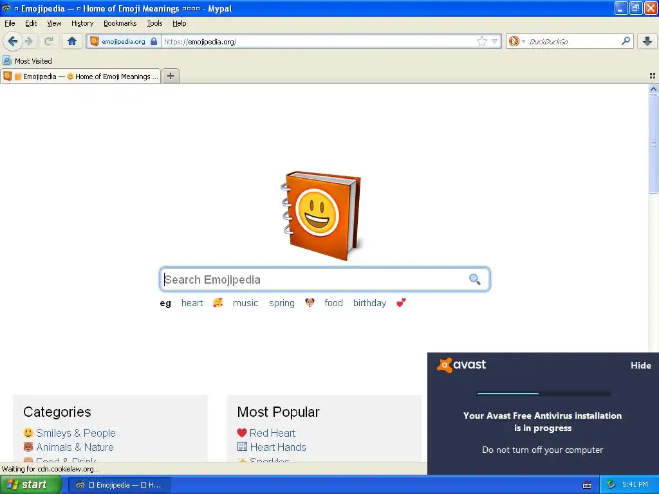Open the Windows Start menu

tap(31, 485)
